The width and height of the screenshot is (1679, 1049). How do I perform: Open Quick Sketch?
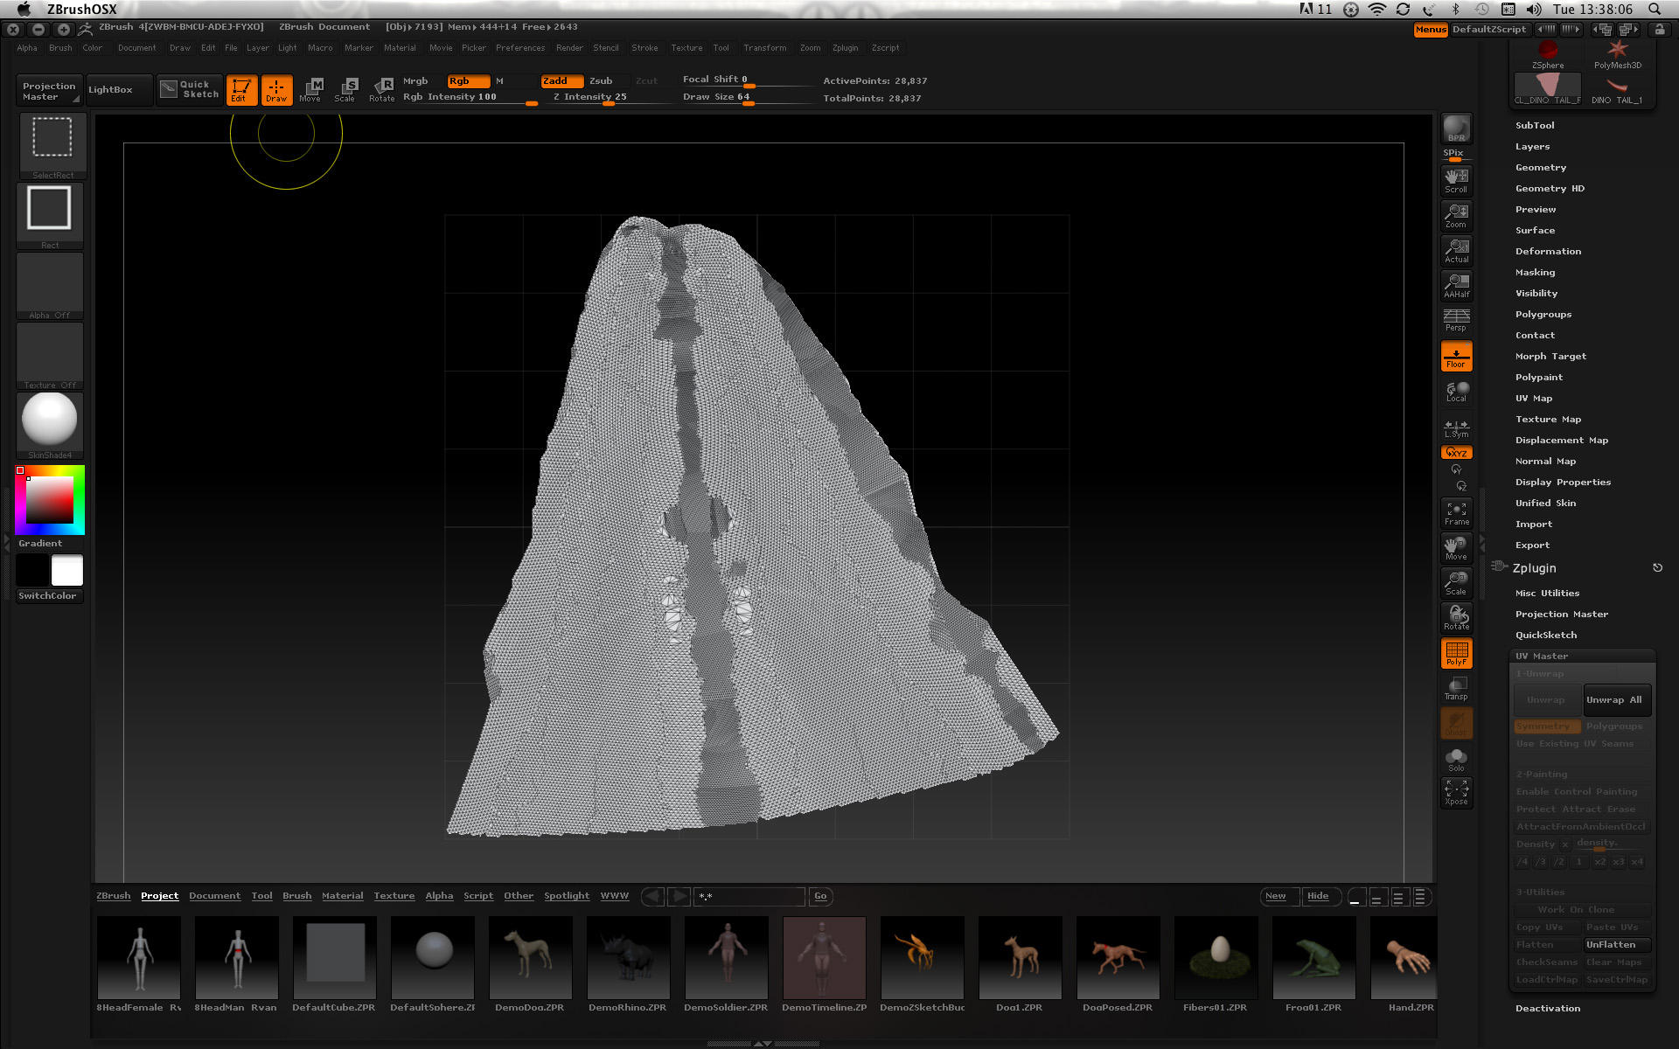(x=190, y=89)
